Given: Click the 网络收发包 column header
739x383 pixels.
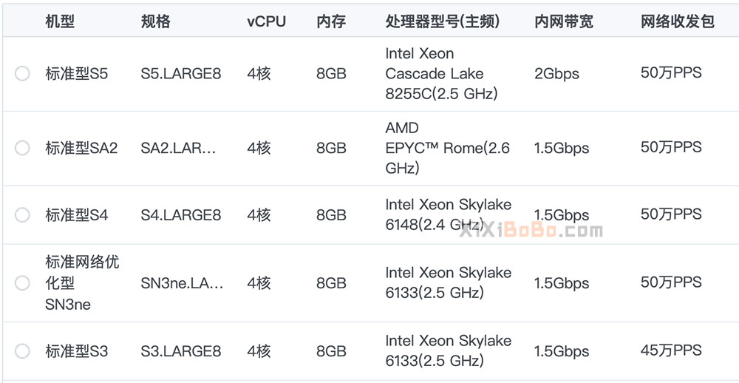Looking at the screenshot, I should click(677, 21).
